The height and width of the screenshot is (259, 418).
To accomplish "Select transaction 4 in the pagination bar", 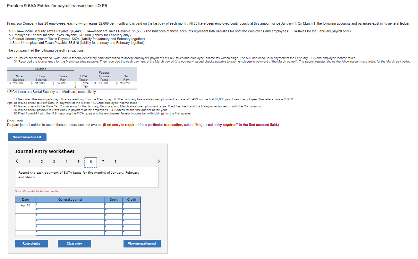I will pyautogui.click(x=66, y=162).
